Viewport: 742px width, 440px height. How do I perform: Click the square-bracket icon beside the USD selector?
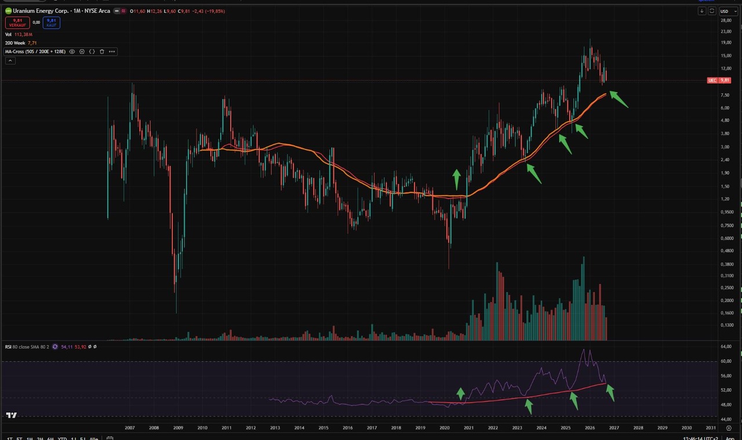712,11
